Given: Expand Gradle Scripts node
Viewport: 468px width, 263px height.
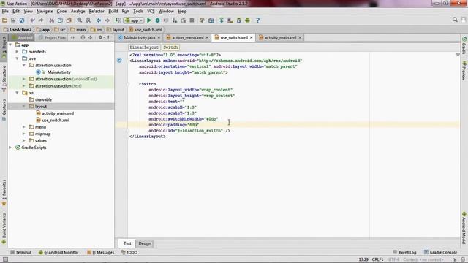Looking at the screenshot, I should (10, 148).
